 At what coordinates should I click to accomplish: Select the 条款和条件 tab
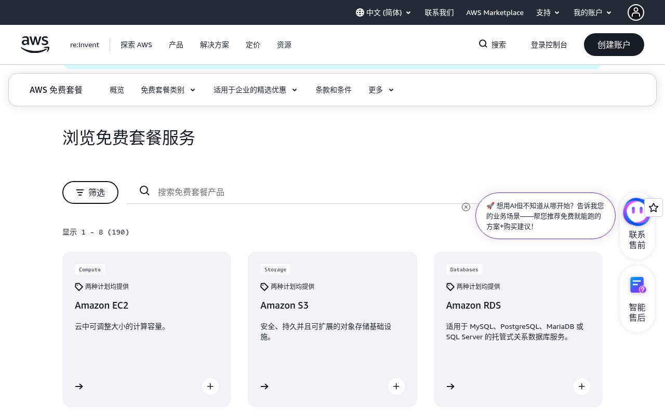(334, 90)
